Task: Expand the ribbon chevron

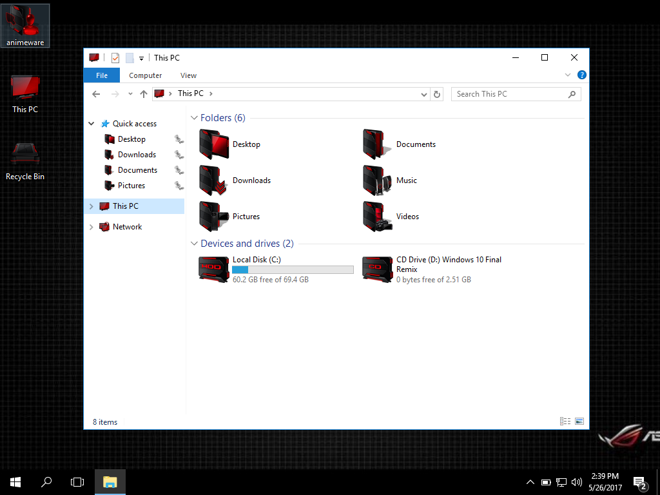Action: [567, 75]
